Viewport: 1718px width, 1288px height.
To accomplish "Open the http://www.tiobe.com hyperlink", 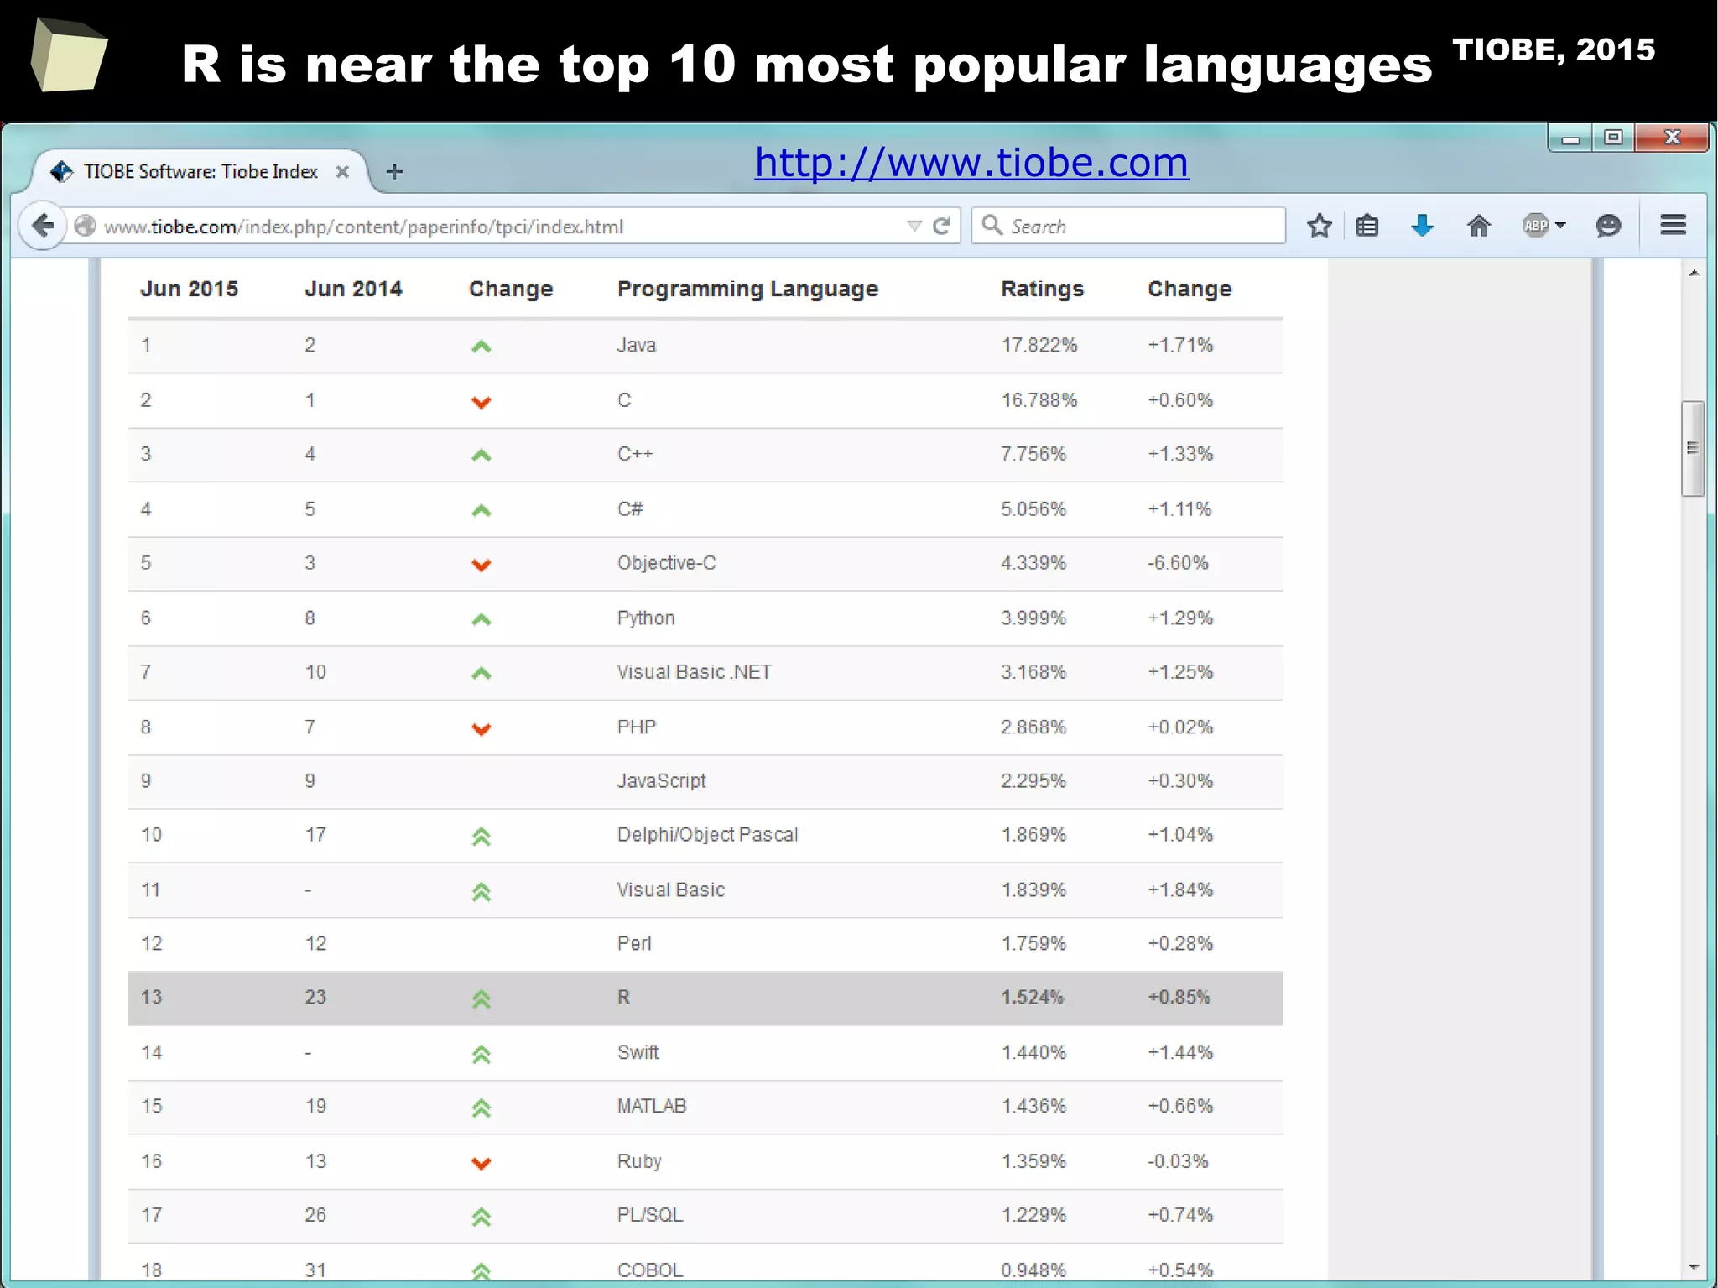I will [x=971, y=162].
